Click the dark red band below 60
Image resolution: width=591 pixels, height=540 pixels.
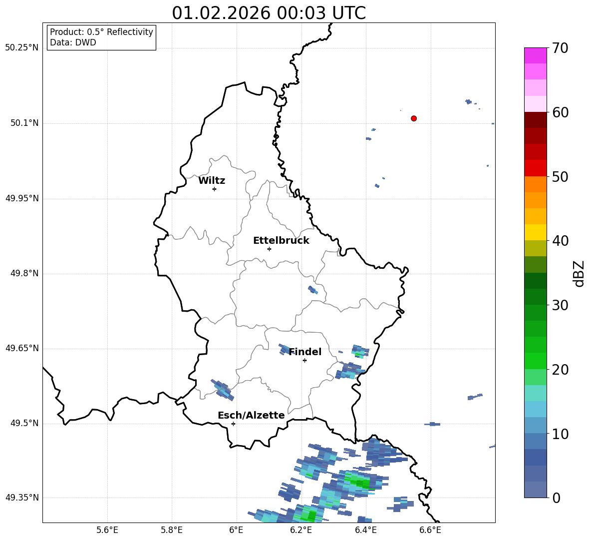pos(535,119)
